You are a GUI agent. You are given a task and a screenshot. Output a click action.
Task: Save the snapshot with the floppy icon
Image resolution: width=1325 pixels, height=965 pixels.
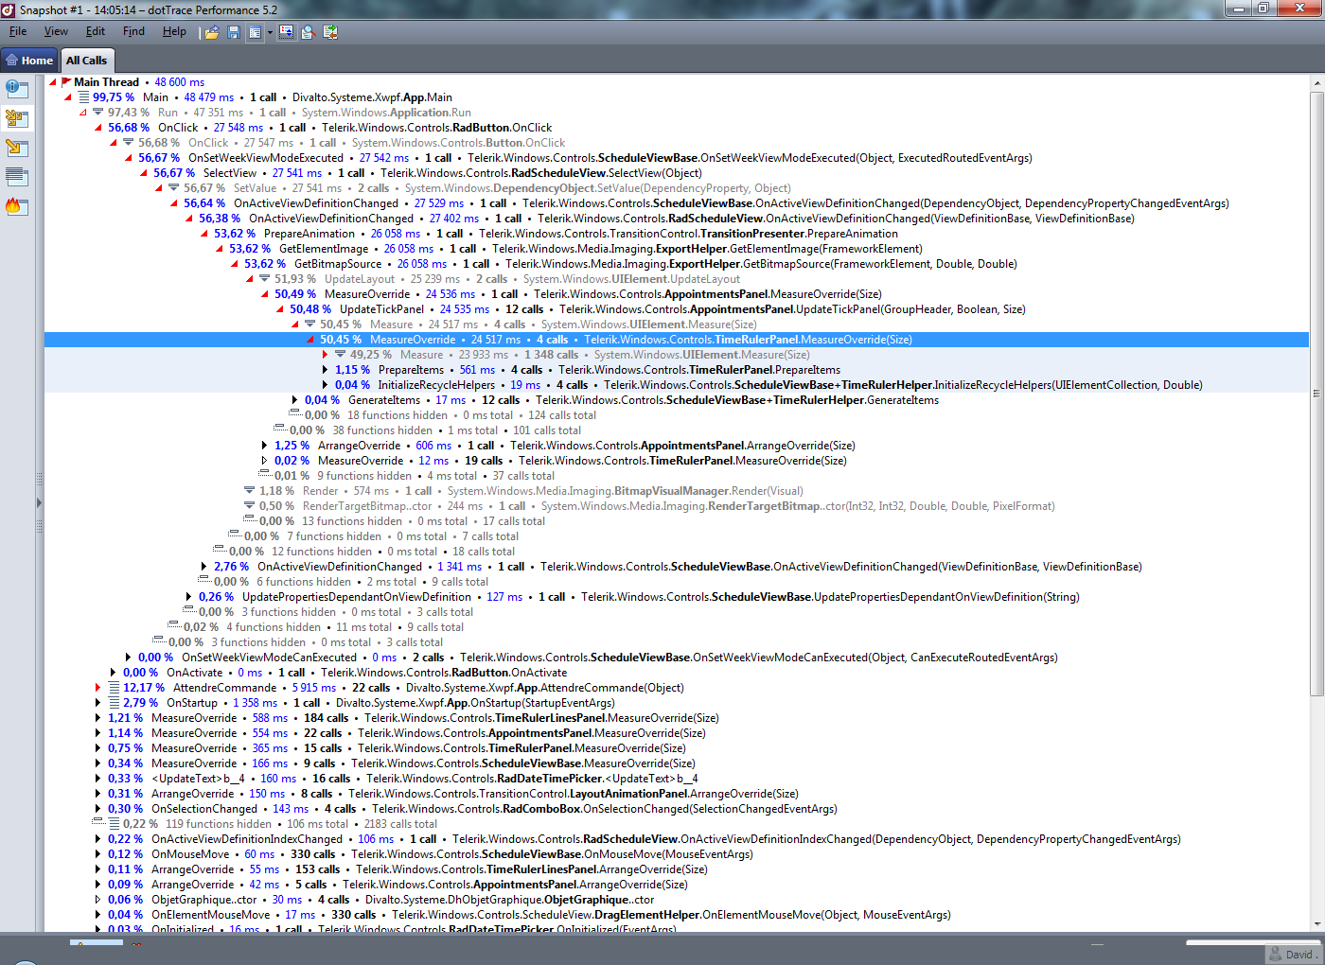234,32
